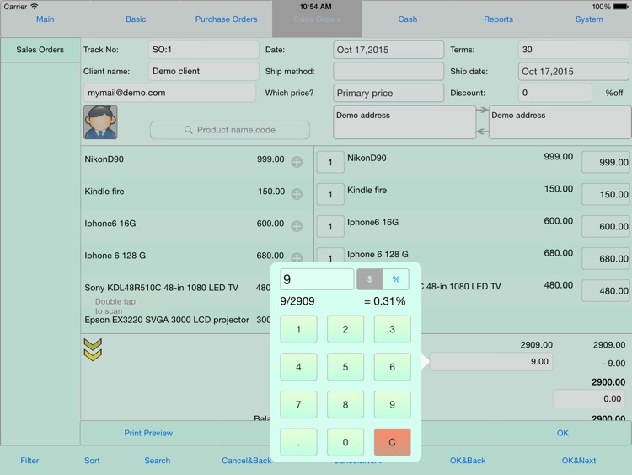Edit the paid amount field 0.00

pyautogui.click(x=589, y=399)
